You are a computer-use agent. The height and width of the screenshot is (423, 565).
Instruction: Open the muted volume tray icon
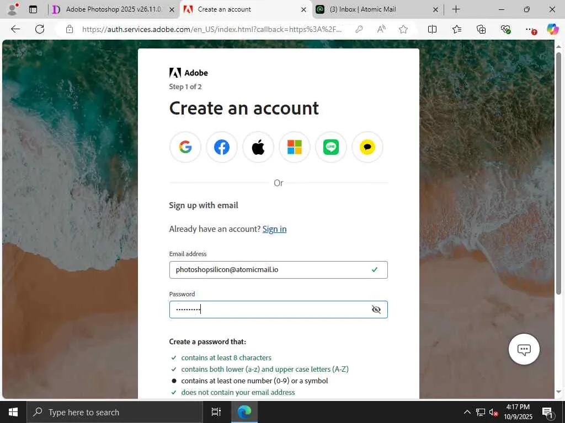[x=493, y=412]
